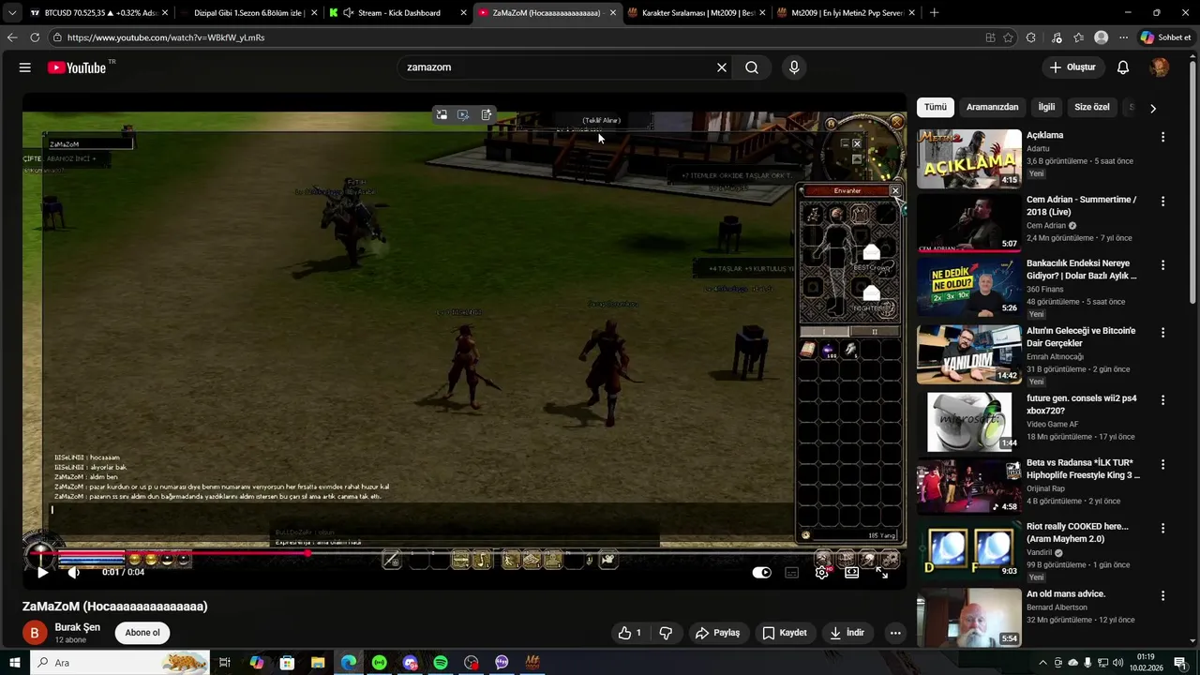Reload the page with the refresh icon
Image resolution: width=1200 pixels, height=675 pixels.
35,37
